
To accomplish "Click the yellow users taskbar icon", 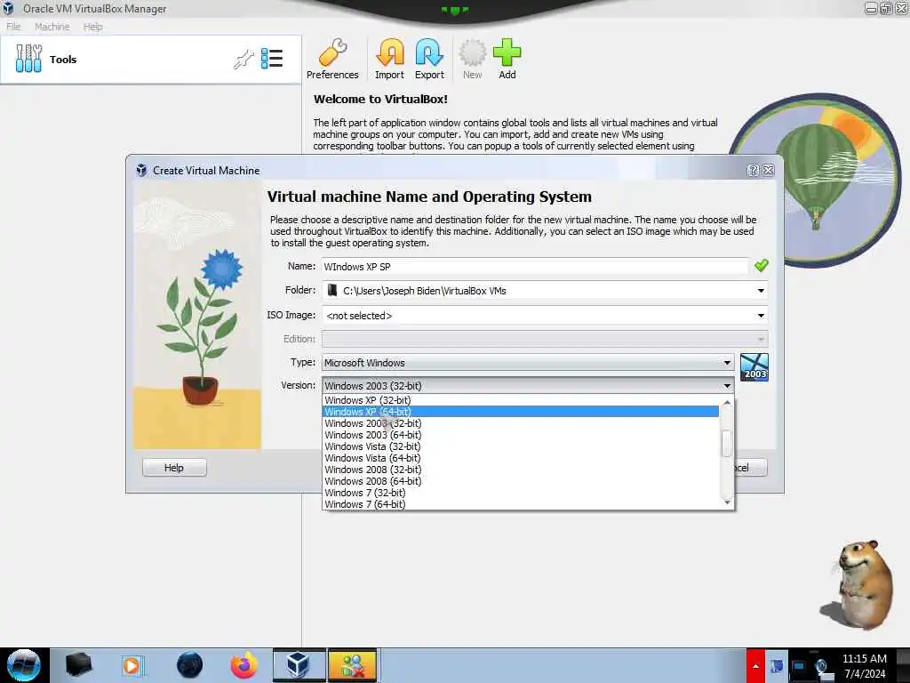I will [353, 665].
